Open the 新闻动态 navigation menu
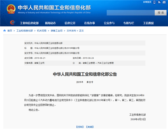This screenshot has width=168, height=129. point(50,23)
